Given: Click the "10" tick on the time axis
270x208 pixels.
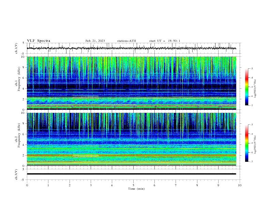Looking at the screenshot, I should (240, 185).
